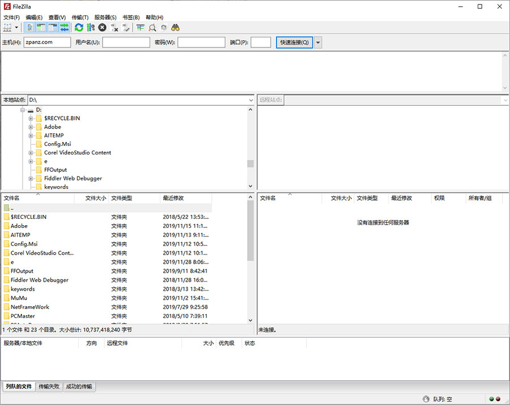
Task: Open the 服务器(S) menu
Action: click(105, 17)
